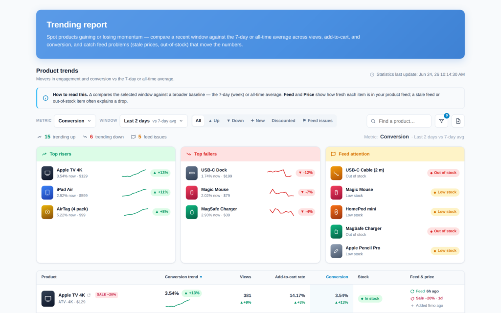This screenshot has width=501, height=313.
Task: Click Apple Pencil Pro Low stock badge
Action: (445, 251)
